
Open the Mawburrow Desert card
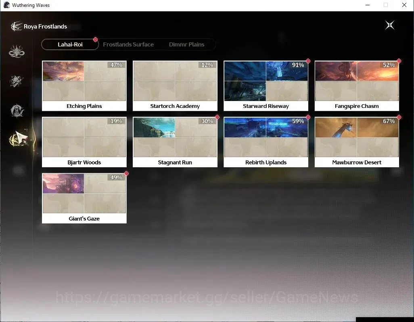357,142
